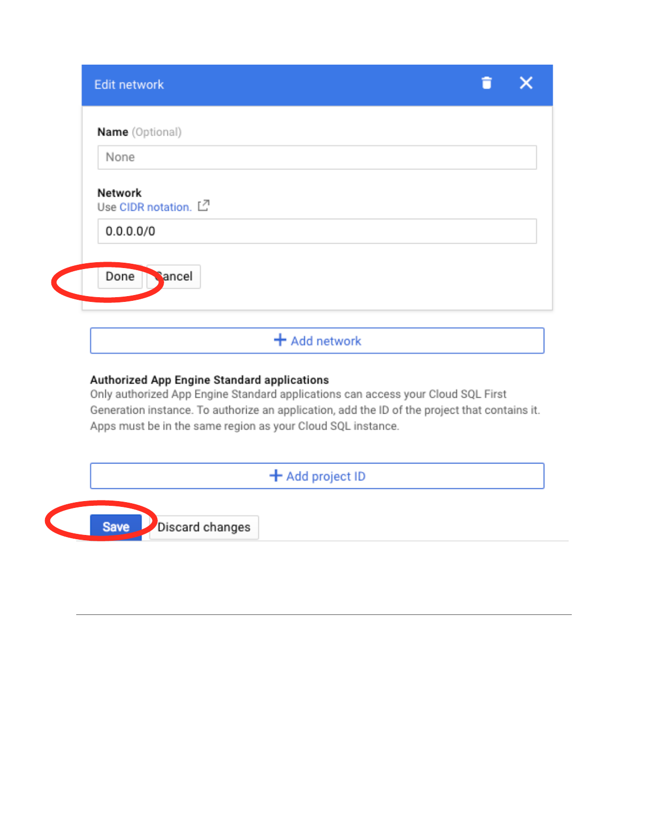
Task: Click the plus icon on Add network
Action: point(280,340)
